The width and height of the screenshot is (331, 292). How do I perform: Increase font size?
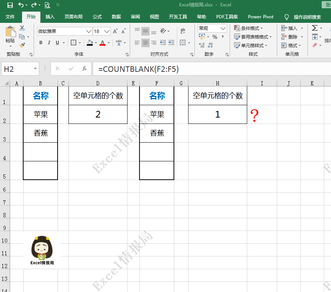pos(115,31)
